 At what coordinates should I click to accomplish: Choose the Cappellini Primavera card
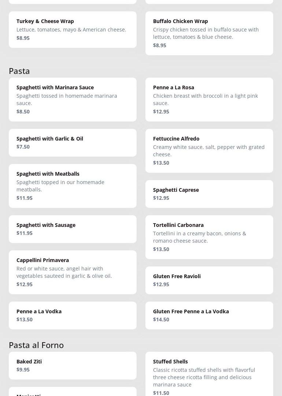point(73,272)
